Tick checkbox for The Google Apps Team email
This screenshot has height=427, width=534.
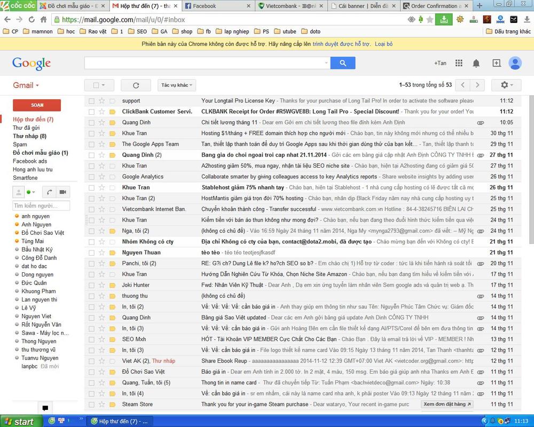[x=91, y=144]
